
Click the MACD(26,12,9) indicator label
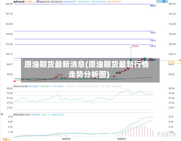(21, 114)
